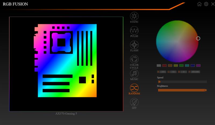The width and height of the screenshot is (215, 125).
Task: Select the gray color swatch
Action: (159, 65)
